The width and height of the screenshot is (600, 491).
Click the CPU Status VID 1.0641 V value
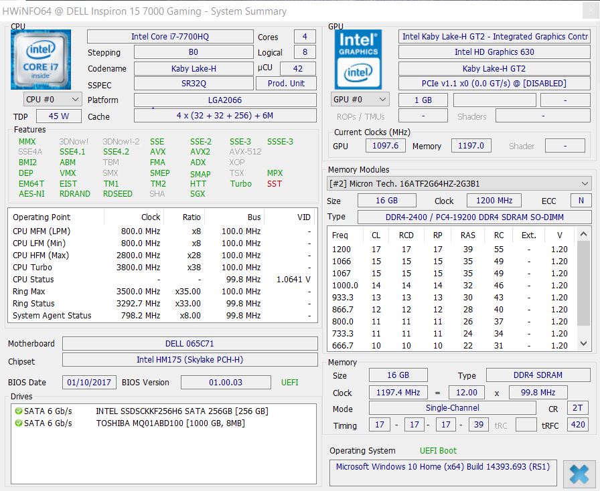click(x=293, y=280)
